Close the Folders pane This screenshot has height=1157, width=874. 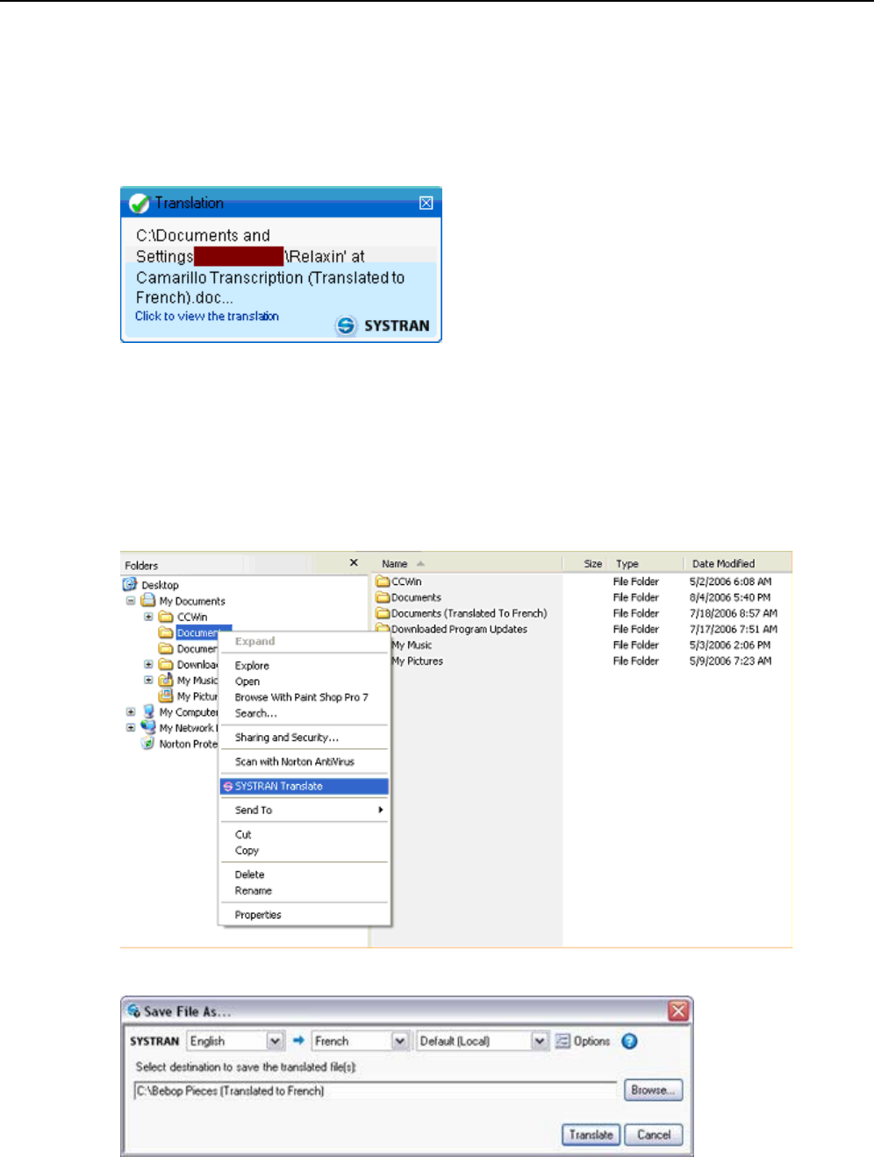pos(354,563)
